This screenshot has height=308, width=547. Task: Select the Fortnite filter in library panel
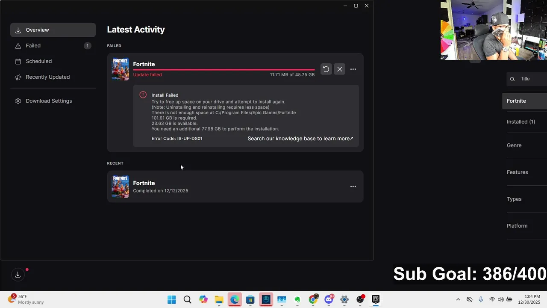(525, 101)
